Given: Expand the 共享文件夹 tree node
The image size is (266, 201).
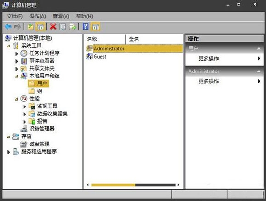Looking at the screenshot, I should (x=17, y=69).
